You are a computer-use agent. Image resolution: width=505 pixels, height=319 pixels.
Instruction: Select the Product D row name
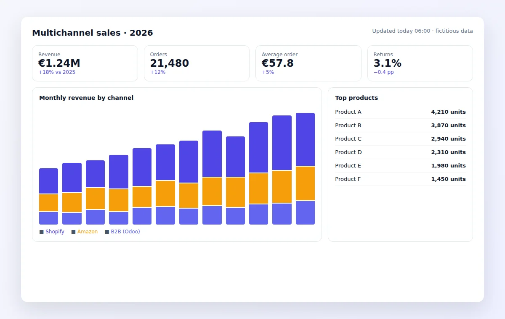coord(348,152)
